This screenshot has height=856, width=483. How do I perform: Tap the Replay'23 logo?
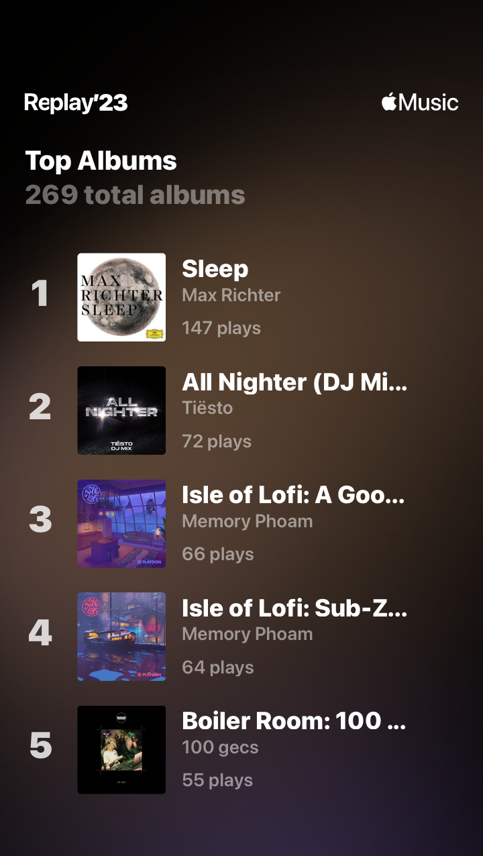point(76,103)
